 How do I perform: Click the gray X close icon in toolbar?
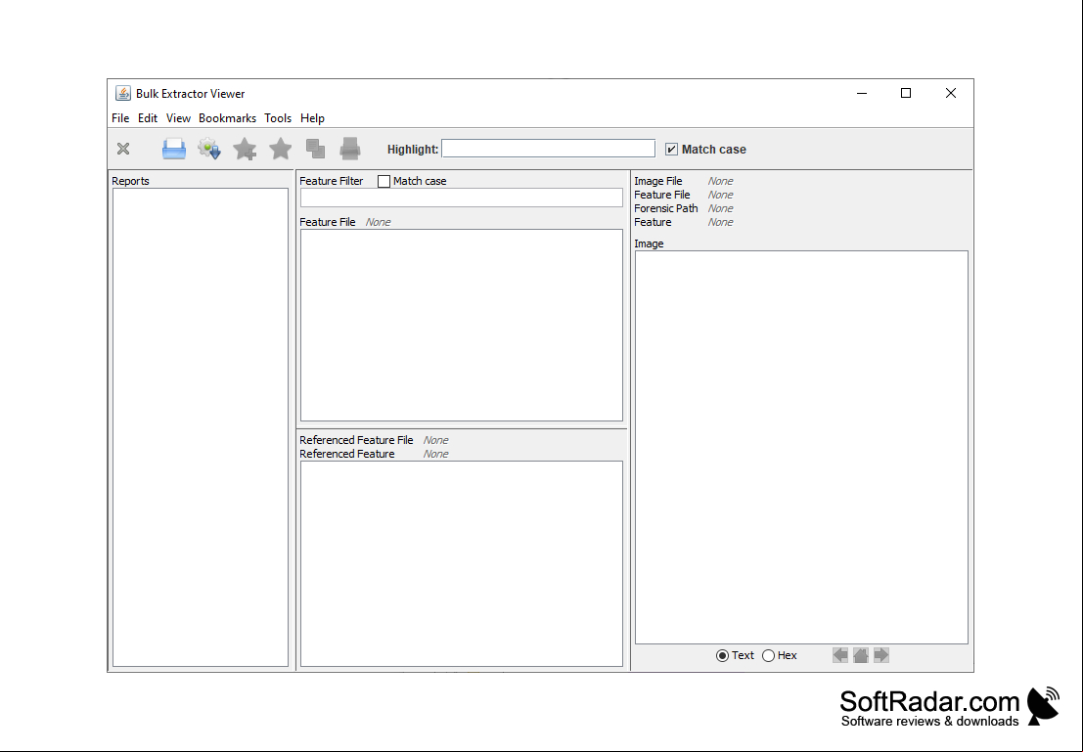(x=123, y=149)
